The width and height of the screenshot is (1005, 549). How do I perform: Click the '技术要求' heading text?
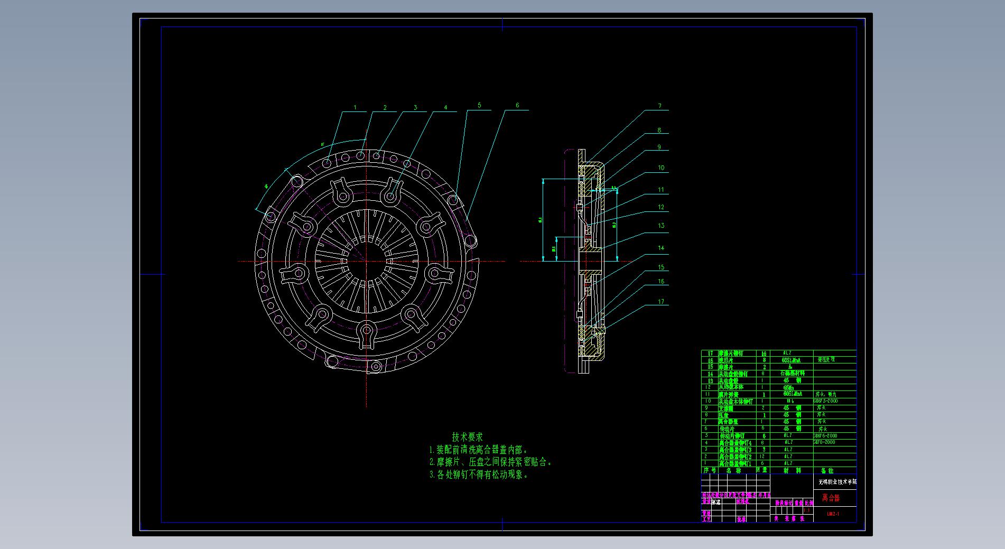(467, 437)
